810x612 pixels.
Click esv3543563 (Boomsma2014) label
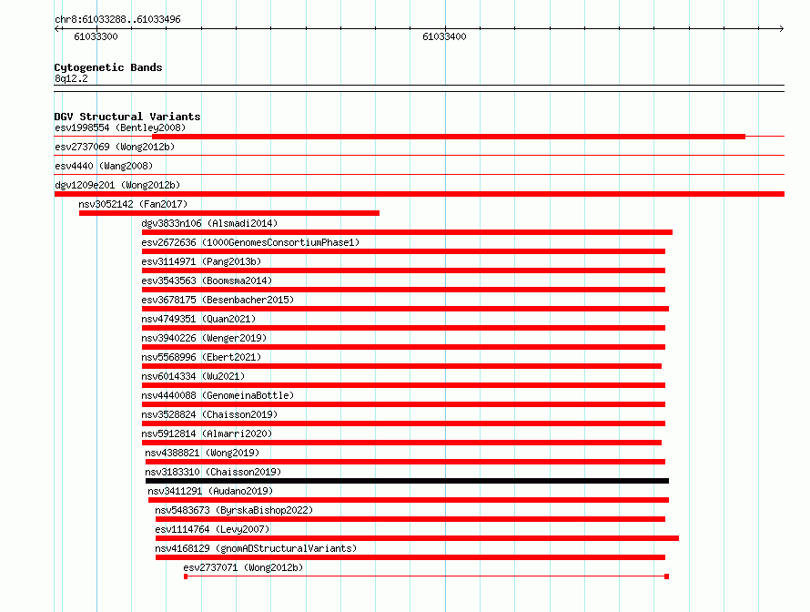[207, 280]
